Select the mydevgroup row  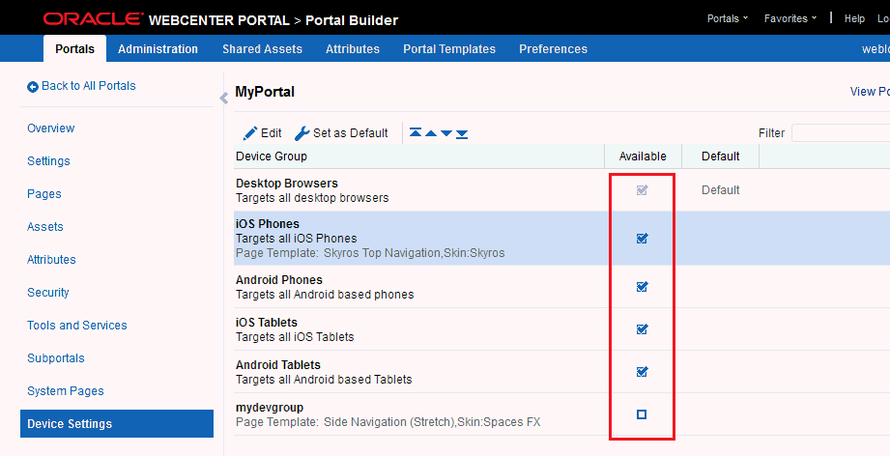(561, 414)
